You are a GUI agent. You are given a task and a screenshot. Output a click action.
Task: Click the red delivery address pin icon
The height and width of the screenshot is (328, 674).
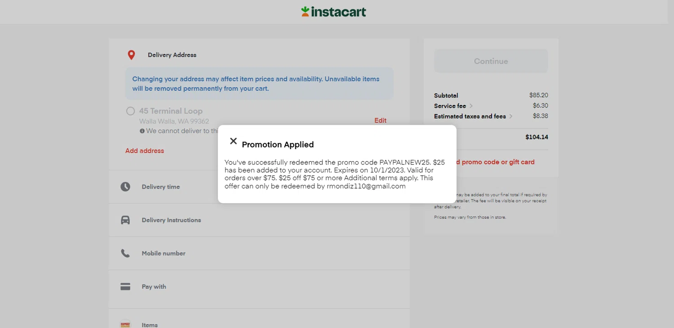pyautogui.click(x=131, y=55)
